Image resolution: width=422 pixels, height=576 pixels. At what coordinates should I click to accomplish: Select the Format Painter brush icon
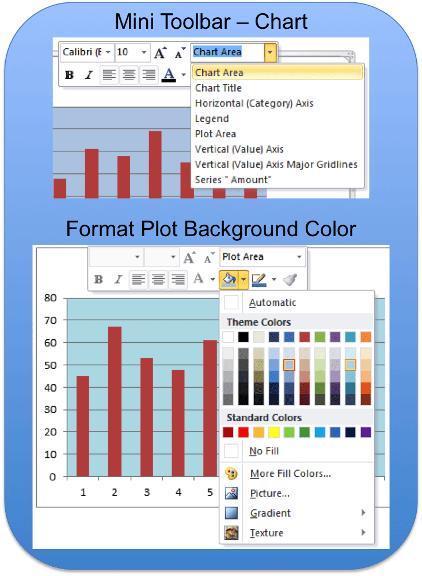pyautogui.click(x=290, y=280)
